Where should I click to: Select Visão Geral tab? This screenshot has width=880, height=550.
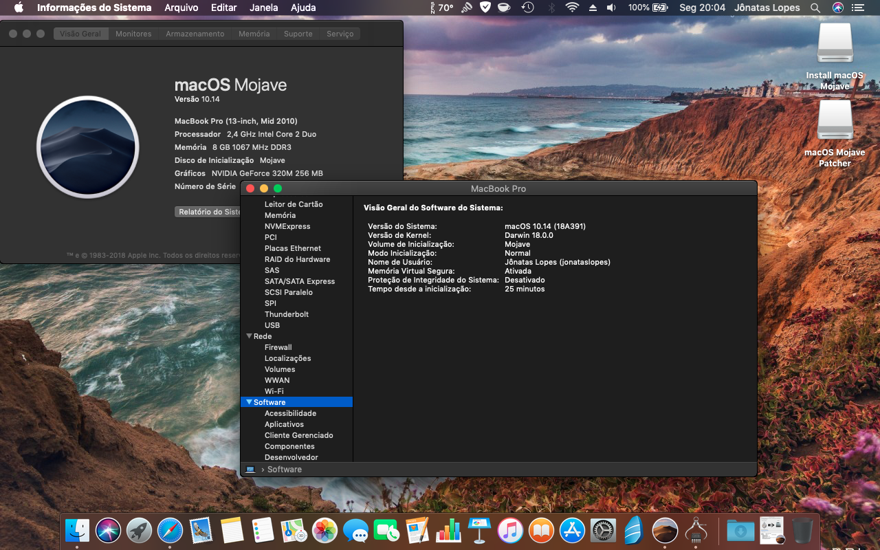pyautogui.click(x=80, y=34)
